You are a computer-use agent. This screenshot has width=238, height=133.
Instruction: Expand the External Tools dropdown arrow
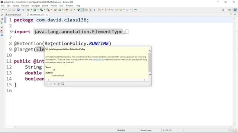click(51, 10)
